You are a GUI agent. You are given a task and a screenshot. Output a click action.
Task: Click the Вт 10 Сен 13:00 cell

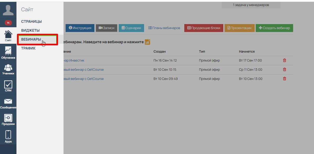[250, 79]
